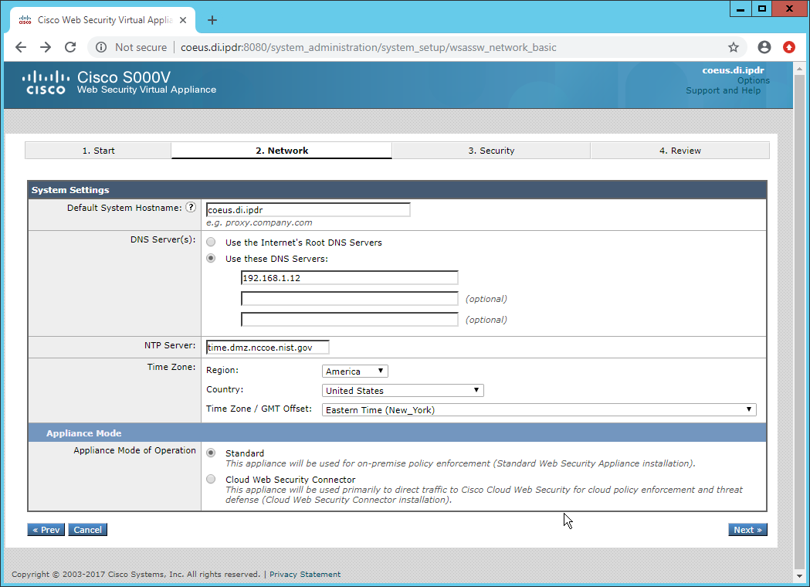Click the browser forward arrow
Screen dimensions: 810x587
point(46,48)
